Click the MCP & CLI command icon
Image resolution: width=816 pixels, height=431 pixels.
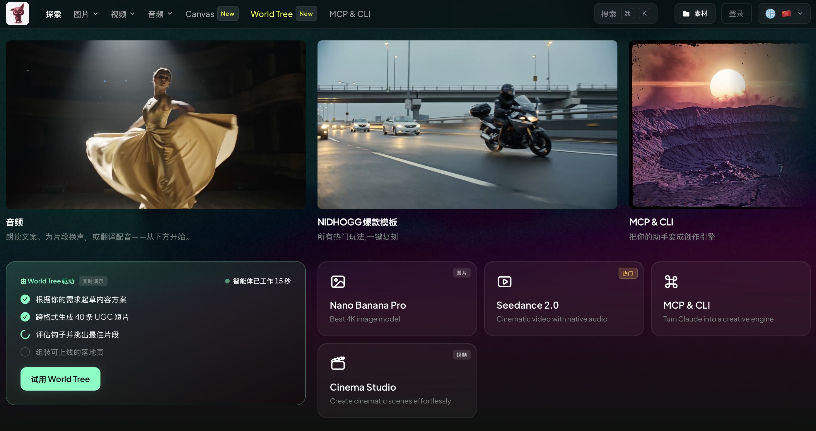pyautogui.click(x=671, y=282)
